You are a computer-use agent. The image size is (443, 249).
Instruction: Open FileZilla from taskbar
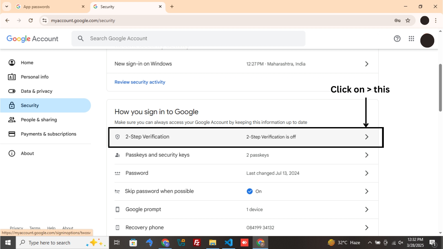pyautogui.click(x=197, y=243)
